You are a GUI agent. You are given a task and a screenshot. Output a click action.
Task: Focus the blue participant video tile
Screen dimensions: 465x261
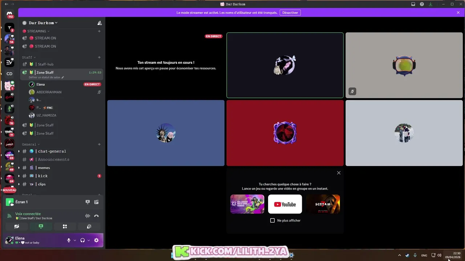click(x=166, y=133)
